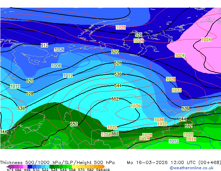Viewport: 221px width, 171px height.
Task: Click the '522' legend value
Action: (x=45, y=170)
